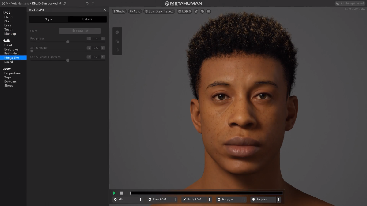Click the Undo arrow icon

pos(87,3)
